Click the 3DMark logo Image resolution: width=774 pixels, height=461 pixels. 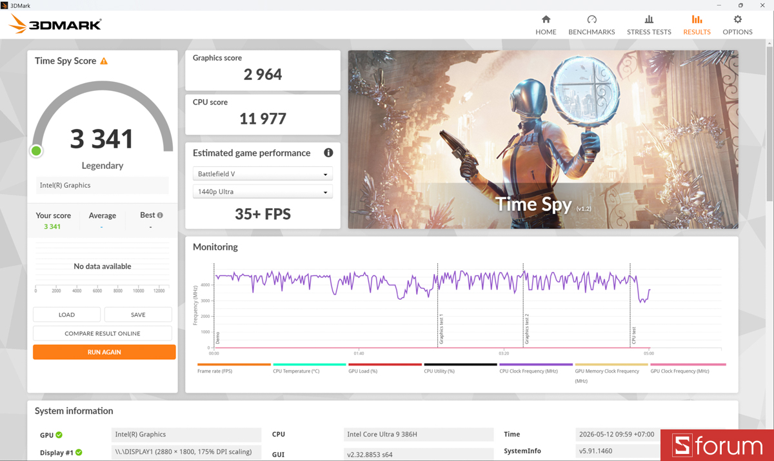click(x=55, y=25)
